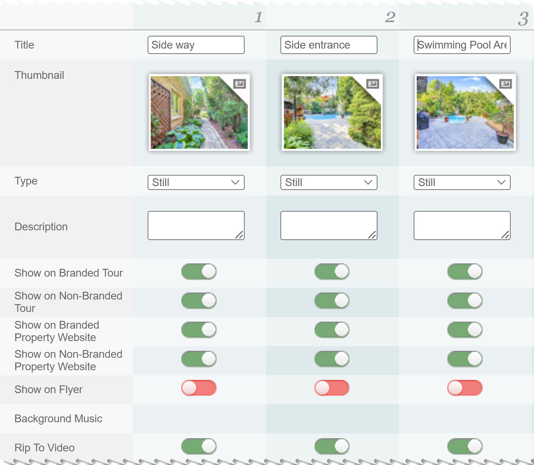This screenshot has width=534, height=465.
Task: Open the Type dropdown for Side way
Action: click(196, 183)
